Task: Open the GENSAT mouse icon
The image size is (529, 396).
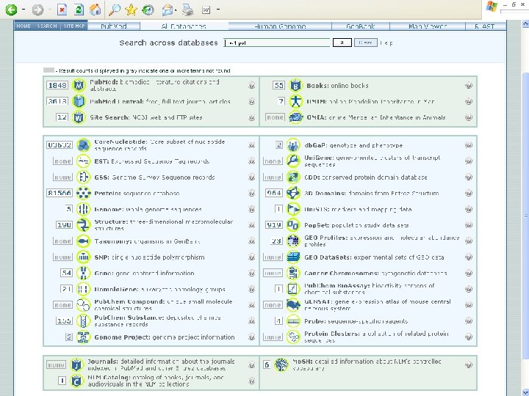Action: click(x=293, y=305)
